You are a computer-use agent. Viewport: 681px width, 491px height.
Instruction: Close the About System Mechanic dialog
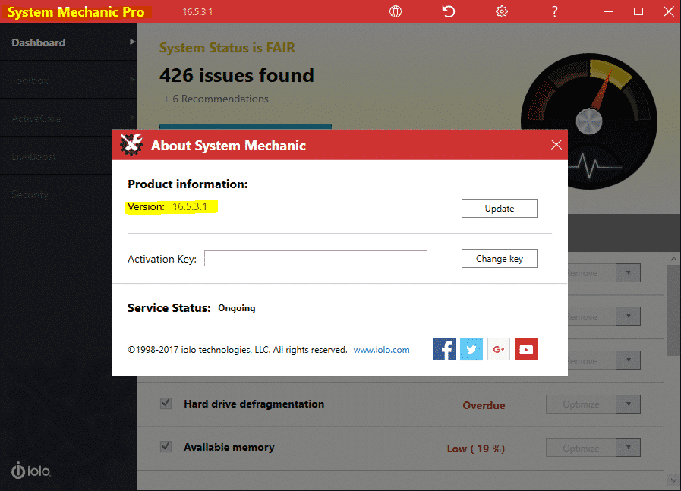(x=556, y=144)
